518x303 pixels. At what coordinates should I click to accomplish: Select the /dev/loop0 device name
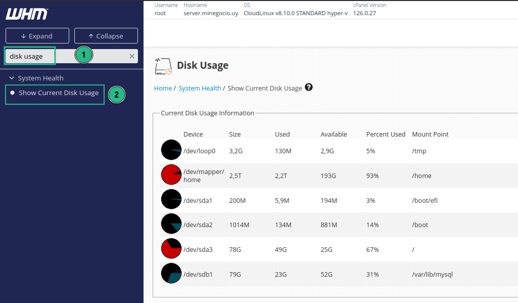click(x=199, y=151)
